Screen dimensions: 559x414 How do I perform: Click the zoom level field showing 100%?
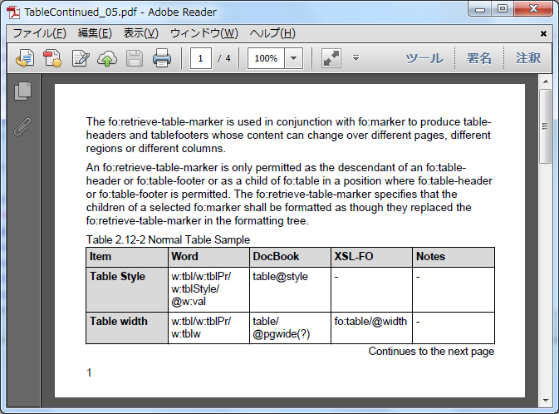pyautogui.click(x=266, y=58)
